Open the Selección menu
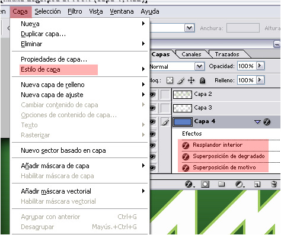Screen dimensions: 281x235 [47, 12]
